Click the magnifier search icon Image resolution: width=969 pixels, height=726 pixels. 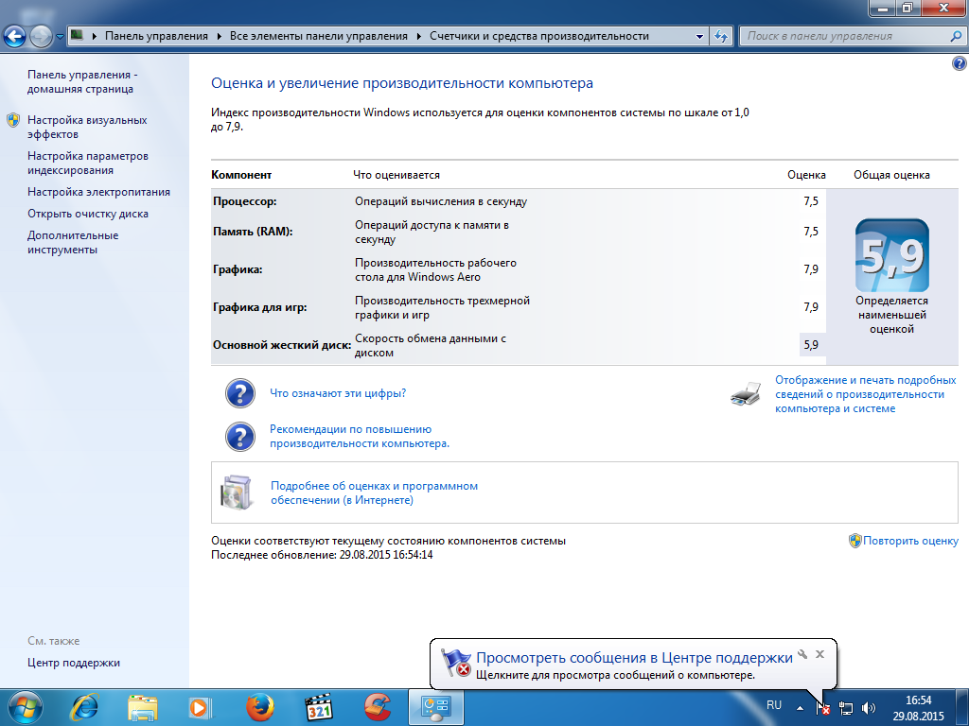pos(956,36)
